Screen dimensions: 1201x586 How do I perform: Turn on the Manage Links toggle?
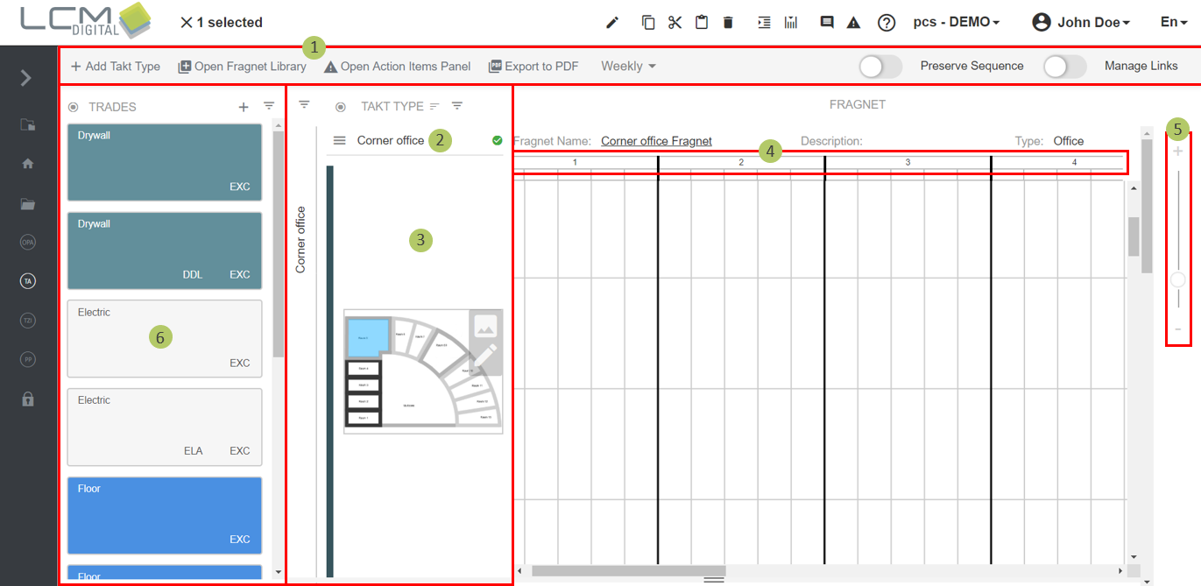tap(1064, 67)
